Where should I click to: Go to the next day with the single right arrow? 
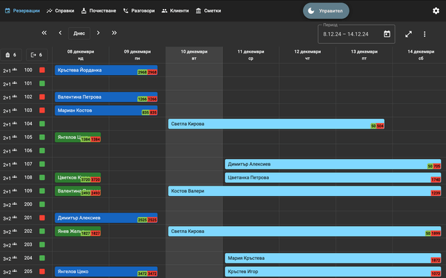(x=98, y=33)
